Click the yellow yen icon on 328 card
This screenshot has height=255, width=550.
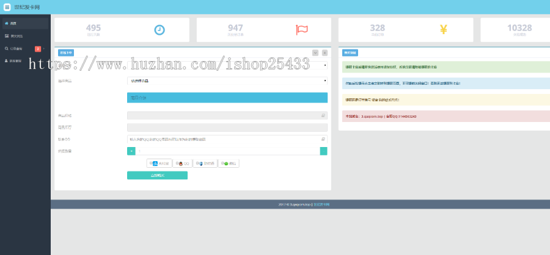[x=444, y=30]
